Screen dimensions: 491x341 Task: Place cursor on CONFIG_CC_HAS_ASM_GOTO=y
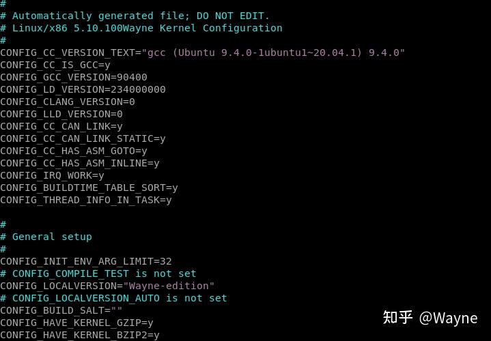pos(74,151)
